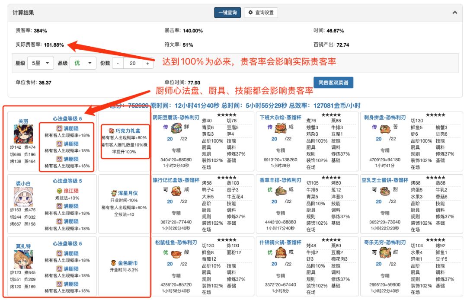This screenshot has height=300, width=467.
Task: Click 6913*20=138260 total of 下班大杂烩
Action: tap(281, 160)
